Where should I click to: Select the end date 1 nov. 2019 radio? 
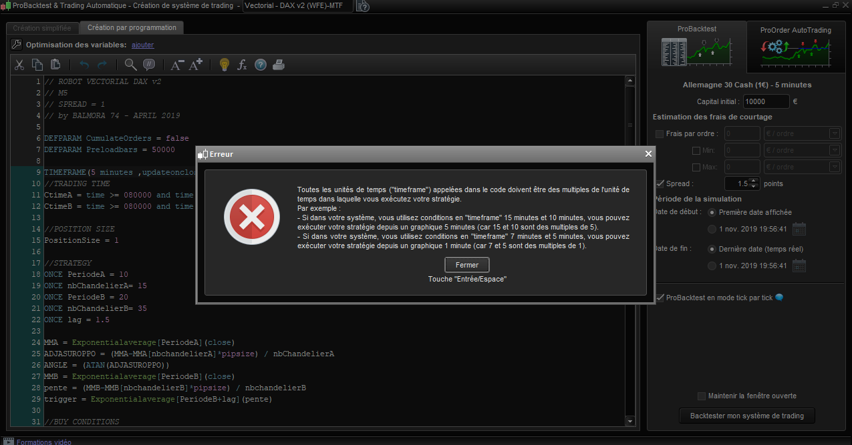click(x=712, y=266)
